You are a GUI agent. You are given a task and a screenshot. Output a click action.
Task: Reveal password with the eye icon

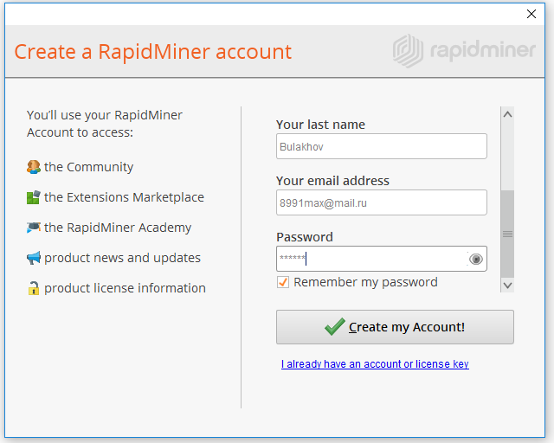(x=475, y=259)
